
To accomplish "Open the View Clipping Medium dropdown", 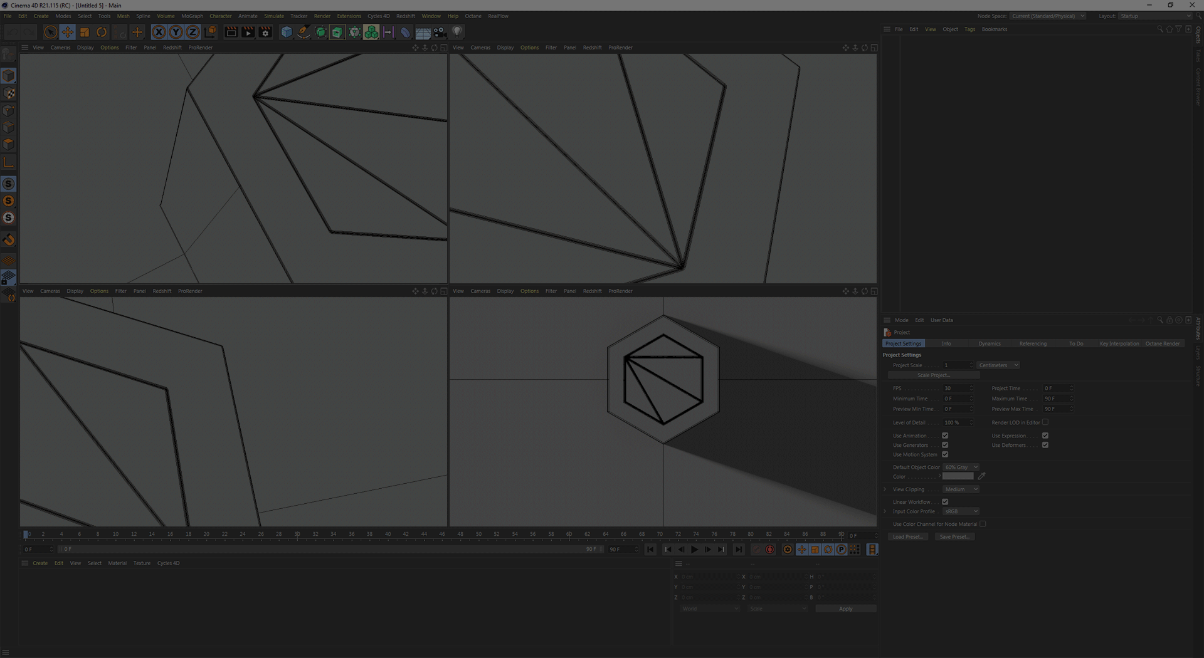I will (961, 489).
